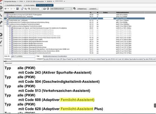Click the icon left of the Kein Seitenumbruch dropdown
This screenshot has width=156, height=114.
[x=48, y=9]
